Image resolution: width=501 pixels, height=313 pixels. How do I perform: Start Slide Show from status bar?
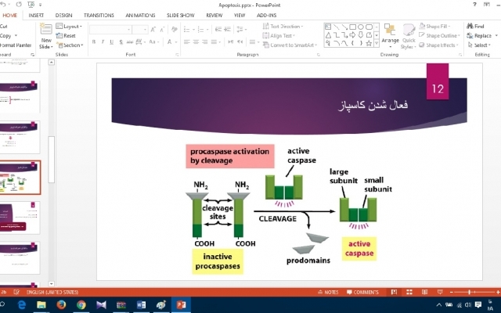click(440, 292)
